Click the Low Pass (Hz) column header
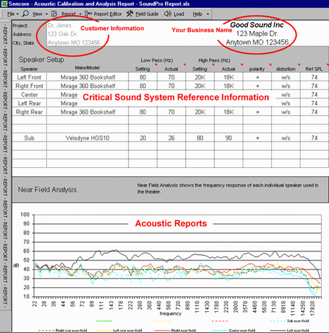 [x=157, y=60]
